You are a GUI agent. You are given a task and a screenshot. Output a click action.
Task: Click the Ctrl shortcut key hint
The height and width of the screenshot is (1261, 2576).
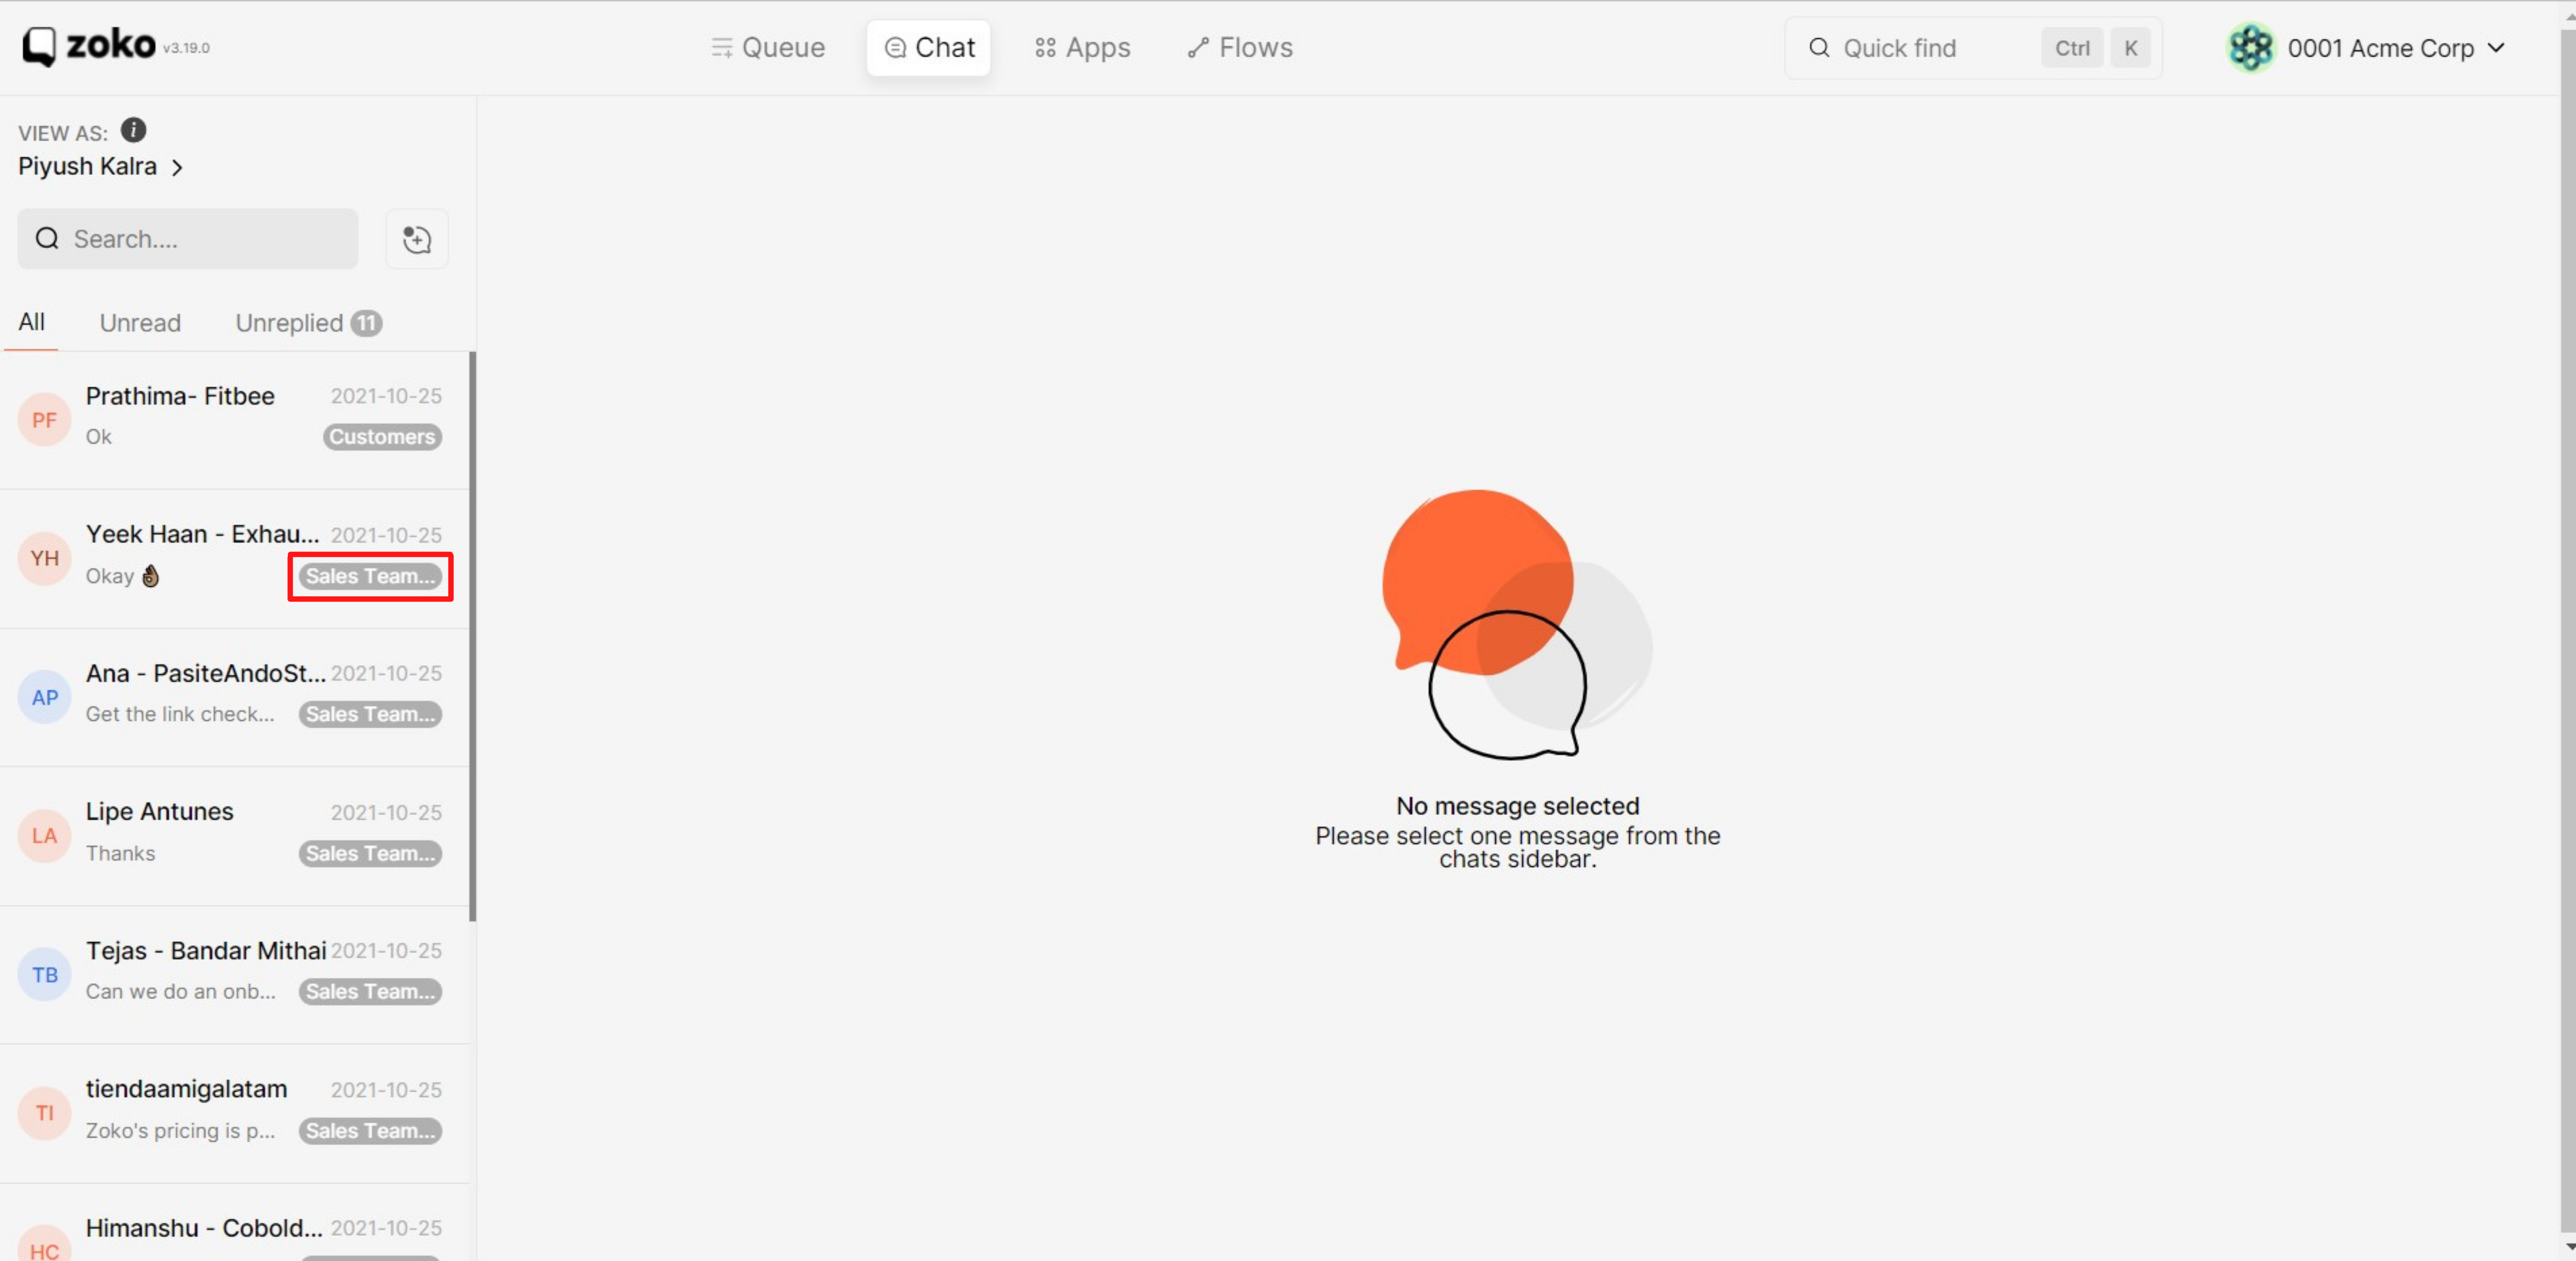pos(2072,48)
